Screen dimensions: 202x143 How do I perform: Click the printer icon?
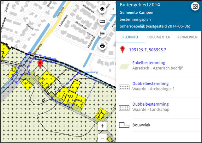(102, 46)
